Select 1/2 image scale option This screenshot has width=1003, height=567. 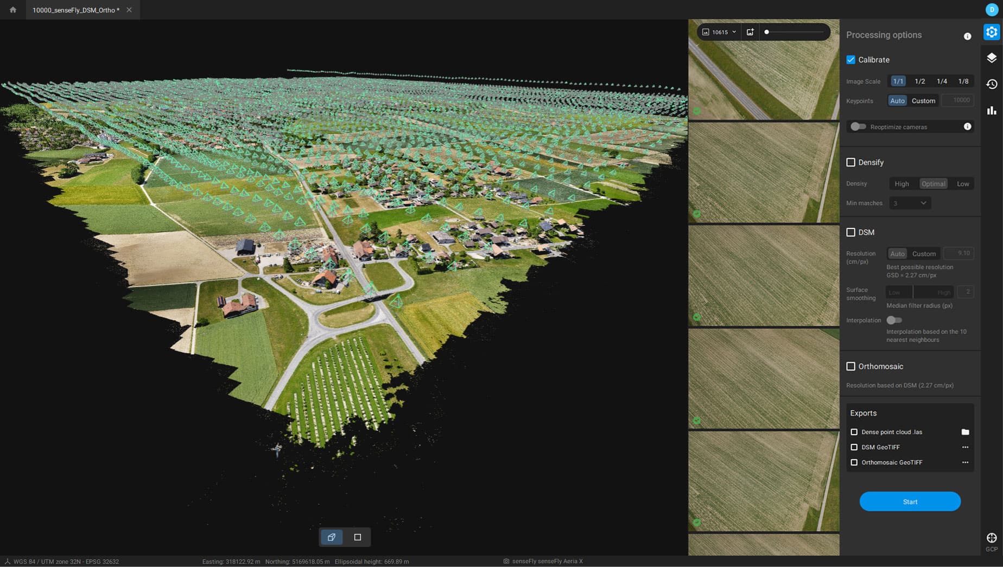coord(919,81)
